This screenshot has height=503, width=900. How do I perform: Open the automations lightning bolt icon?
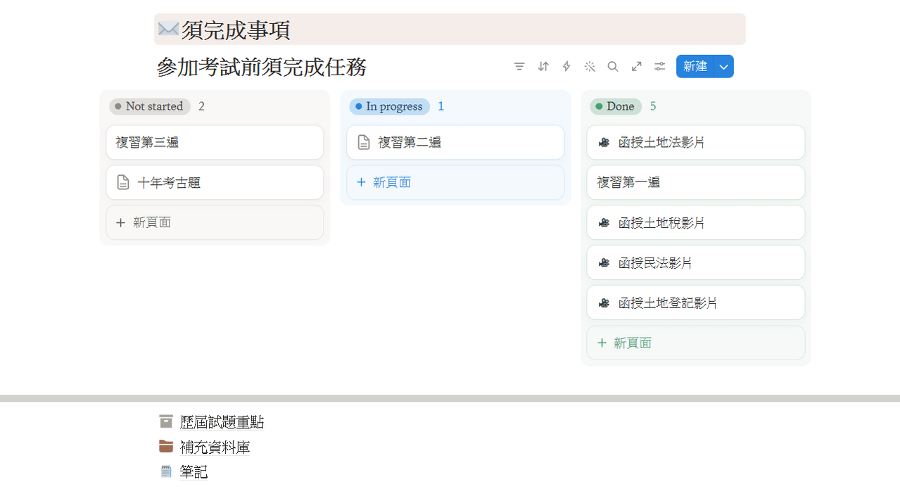click(566, 66)
